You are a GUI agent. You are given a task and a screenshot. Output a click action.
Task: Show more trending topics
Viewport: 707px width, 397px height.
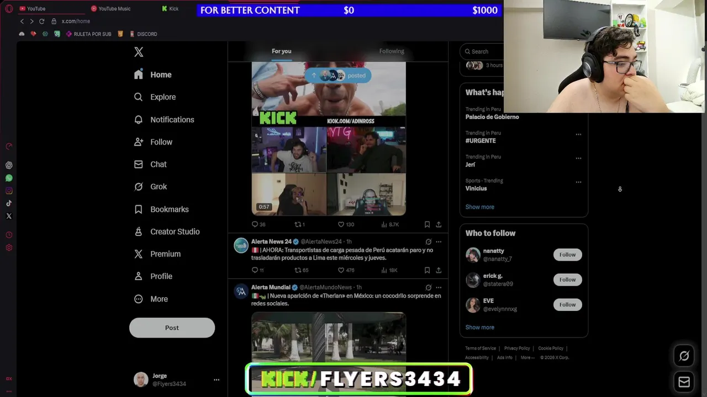point(480,207)
